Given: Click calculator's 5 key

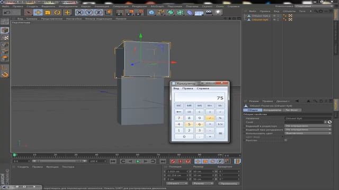Looking at the screenshot, I should pyautogui.click(x=189, y=124).
